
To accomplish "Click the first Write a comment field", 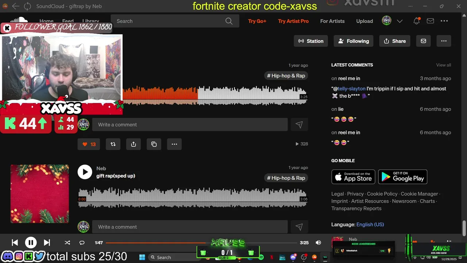I will tap(190, 125).
